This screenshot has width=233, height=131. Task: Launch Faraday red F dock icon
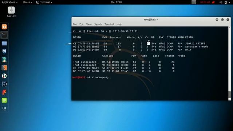4,92
